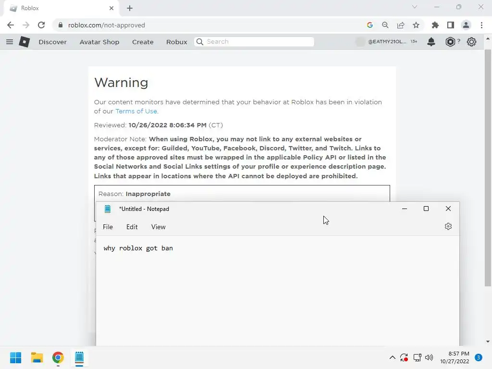Open Roblox settings gear
492x369 pixels.
pyautogui.click(x=471, y=42)
